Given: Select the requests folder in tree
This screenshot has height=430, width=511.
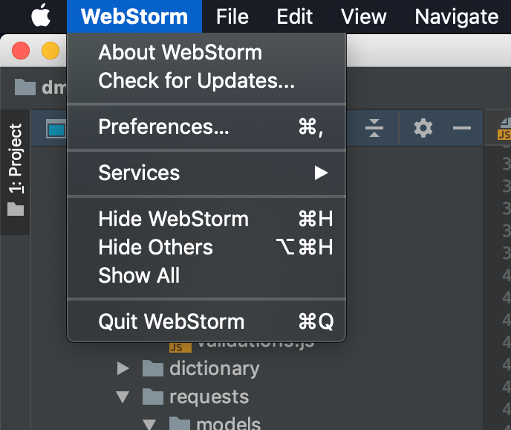Looking at the screenshot, I should pos(209,397).
